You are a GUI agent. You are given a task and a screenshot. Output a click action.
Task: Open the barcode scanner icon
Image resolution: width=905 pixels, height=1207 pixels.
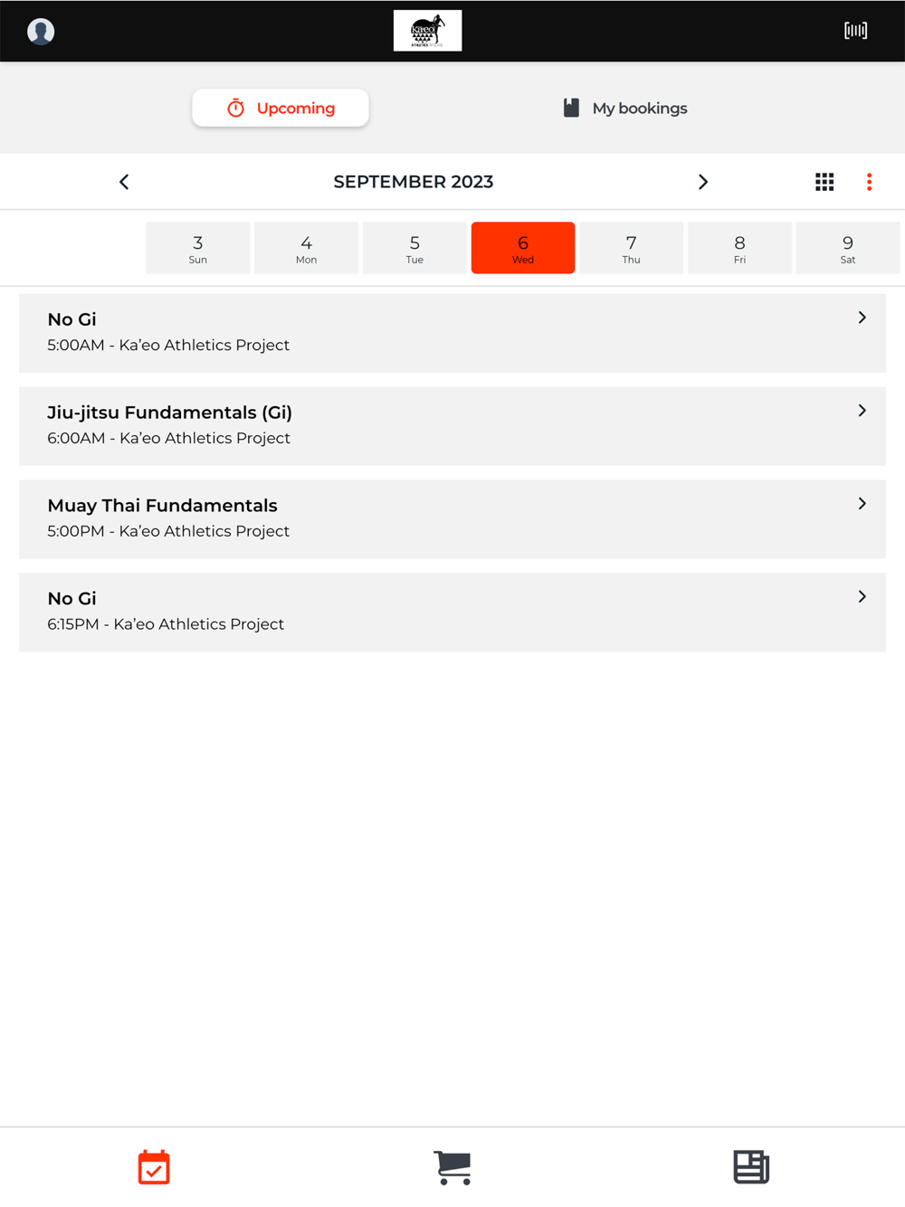tap(855, 31)
